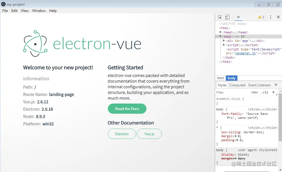This screenshot has height=172, width=282.
Task: Click the display: block declaration
Action: pos(235,154)
